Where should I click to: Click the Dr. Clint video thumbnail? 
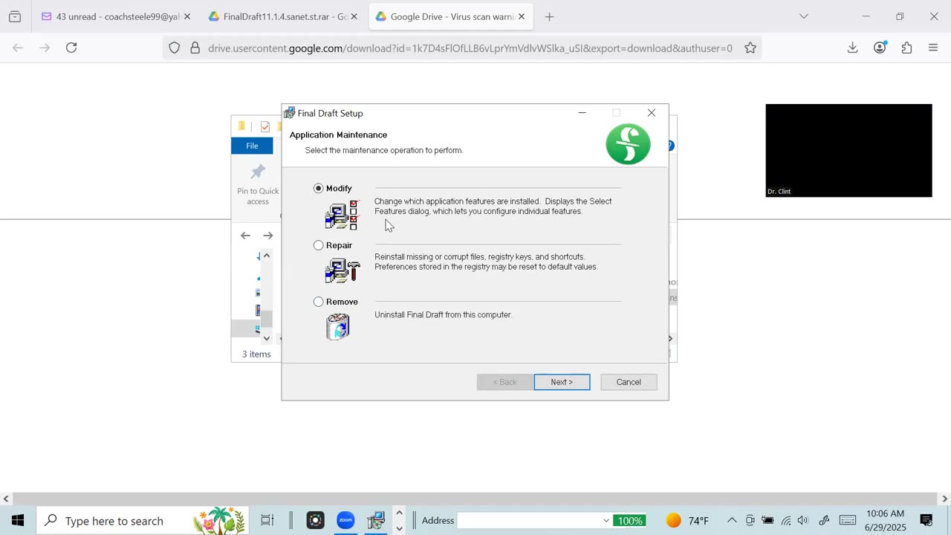click(848, 150)
